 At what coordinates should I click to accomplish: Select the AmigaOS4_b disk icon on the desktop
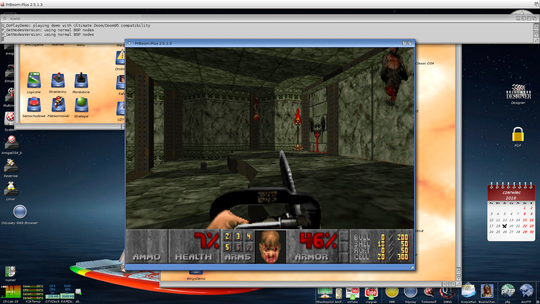coord(12,142)
